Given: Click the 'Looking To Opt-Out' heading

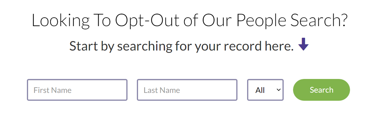Looking at the screenshot, I should tap(189, 20).
